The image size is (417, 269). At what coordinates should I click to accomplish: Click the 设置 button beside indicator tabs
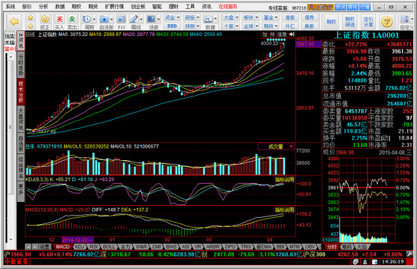44,247
